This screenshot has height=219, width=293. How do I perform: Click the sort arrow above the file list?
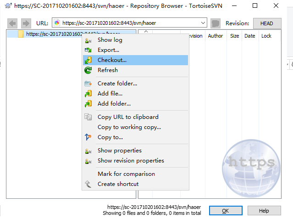pos(146,31)
